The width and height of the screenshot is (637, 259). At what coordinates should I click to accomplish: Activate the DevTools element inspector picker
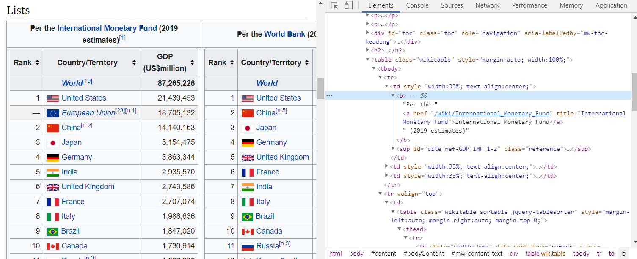334,5
